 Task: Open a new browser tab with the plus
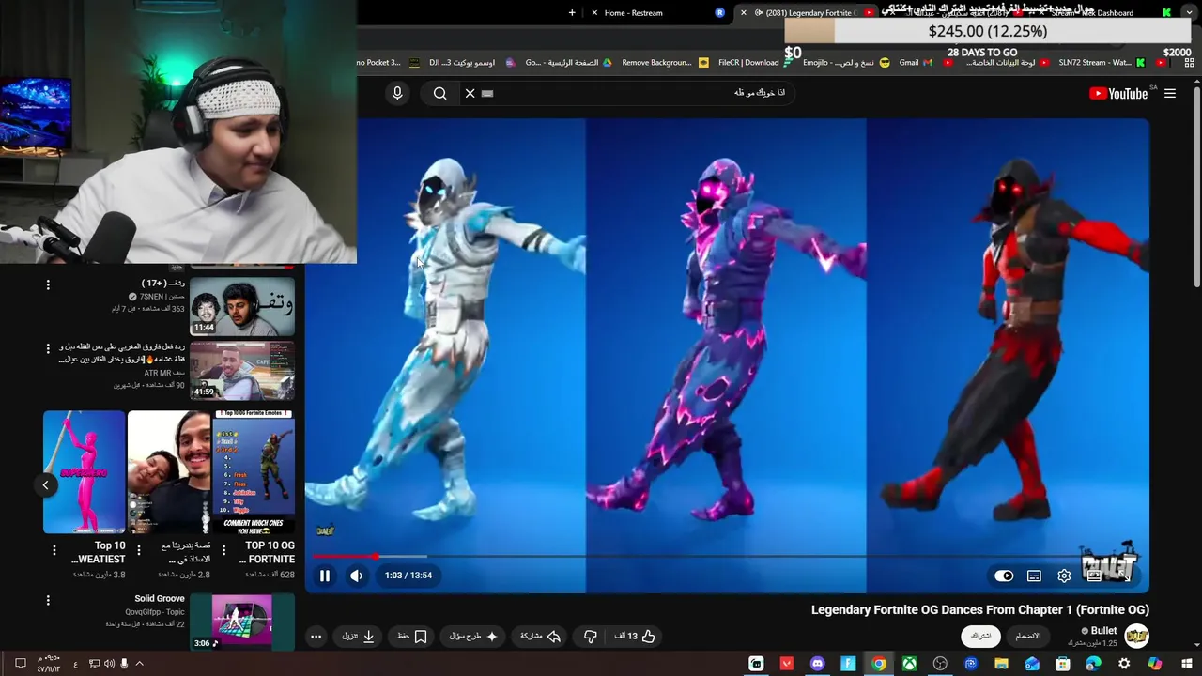[x=572, y=13]
